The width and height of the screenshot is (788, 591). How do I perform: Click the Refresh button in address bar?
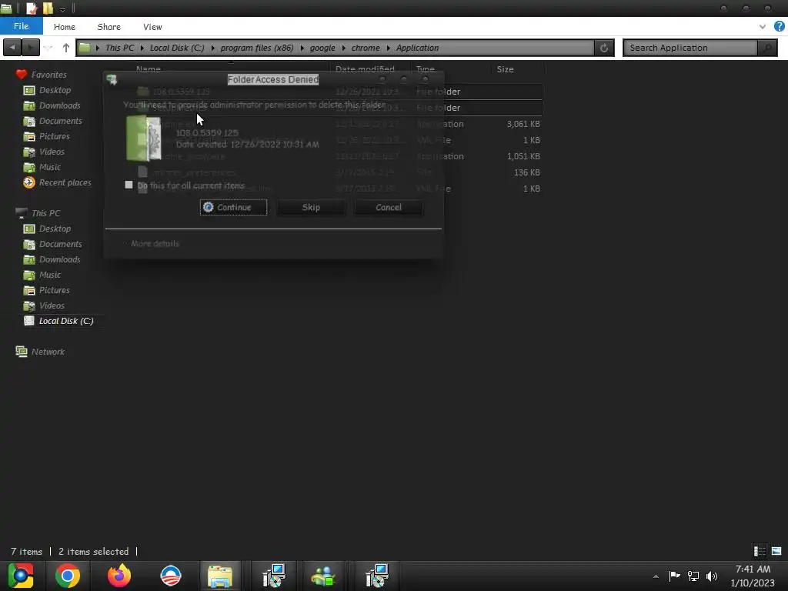click(x=604, y=48)
